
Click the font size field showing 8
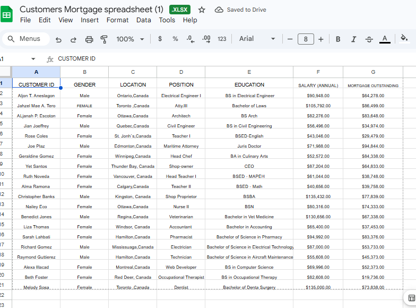pos(306,39)
